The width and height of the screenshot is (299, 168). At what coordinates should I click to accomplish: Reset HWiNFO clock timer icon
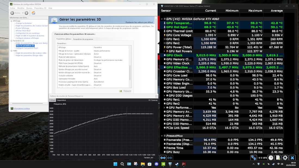pos(271,158)
